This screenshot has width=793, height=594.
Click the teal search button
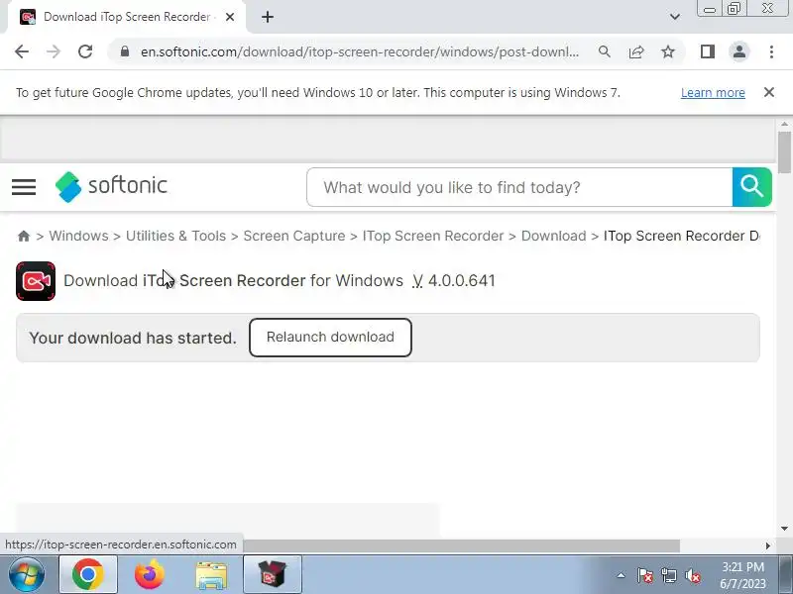[x=752, y=187]
